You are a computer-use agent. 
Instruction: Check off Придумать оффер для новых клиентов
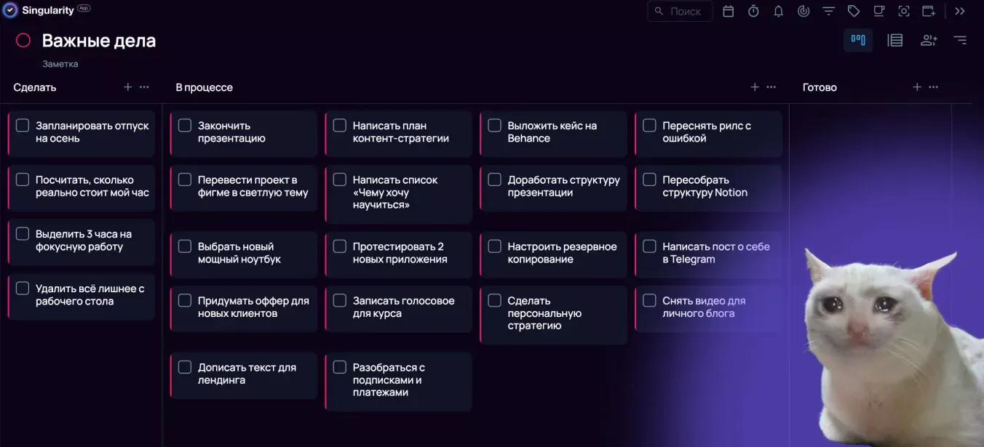pos(185,301)
